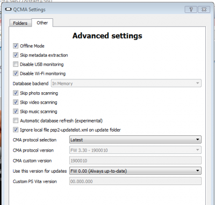
Task: Toggle Ignore local file psp2-updatelist.xml checkbox
Action: 16,129
